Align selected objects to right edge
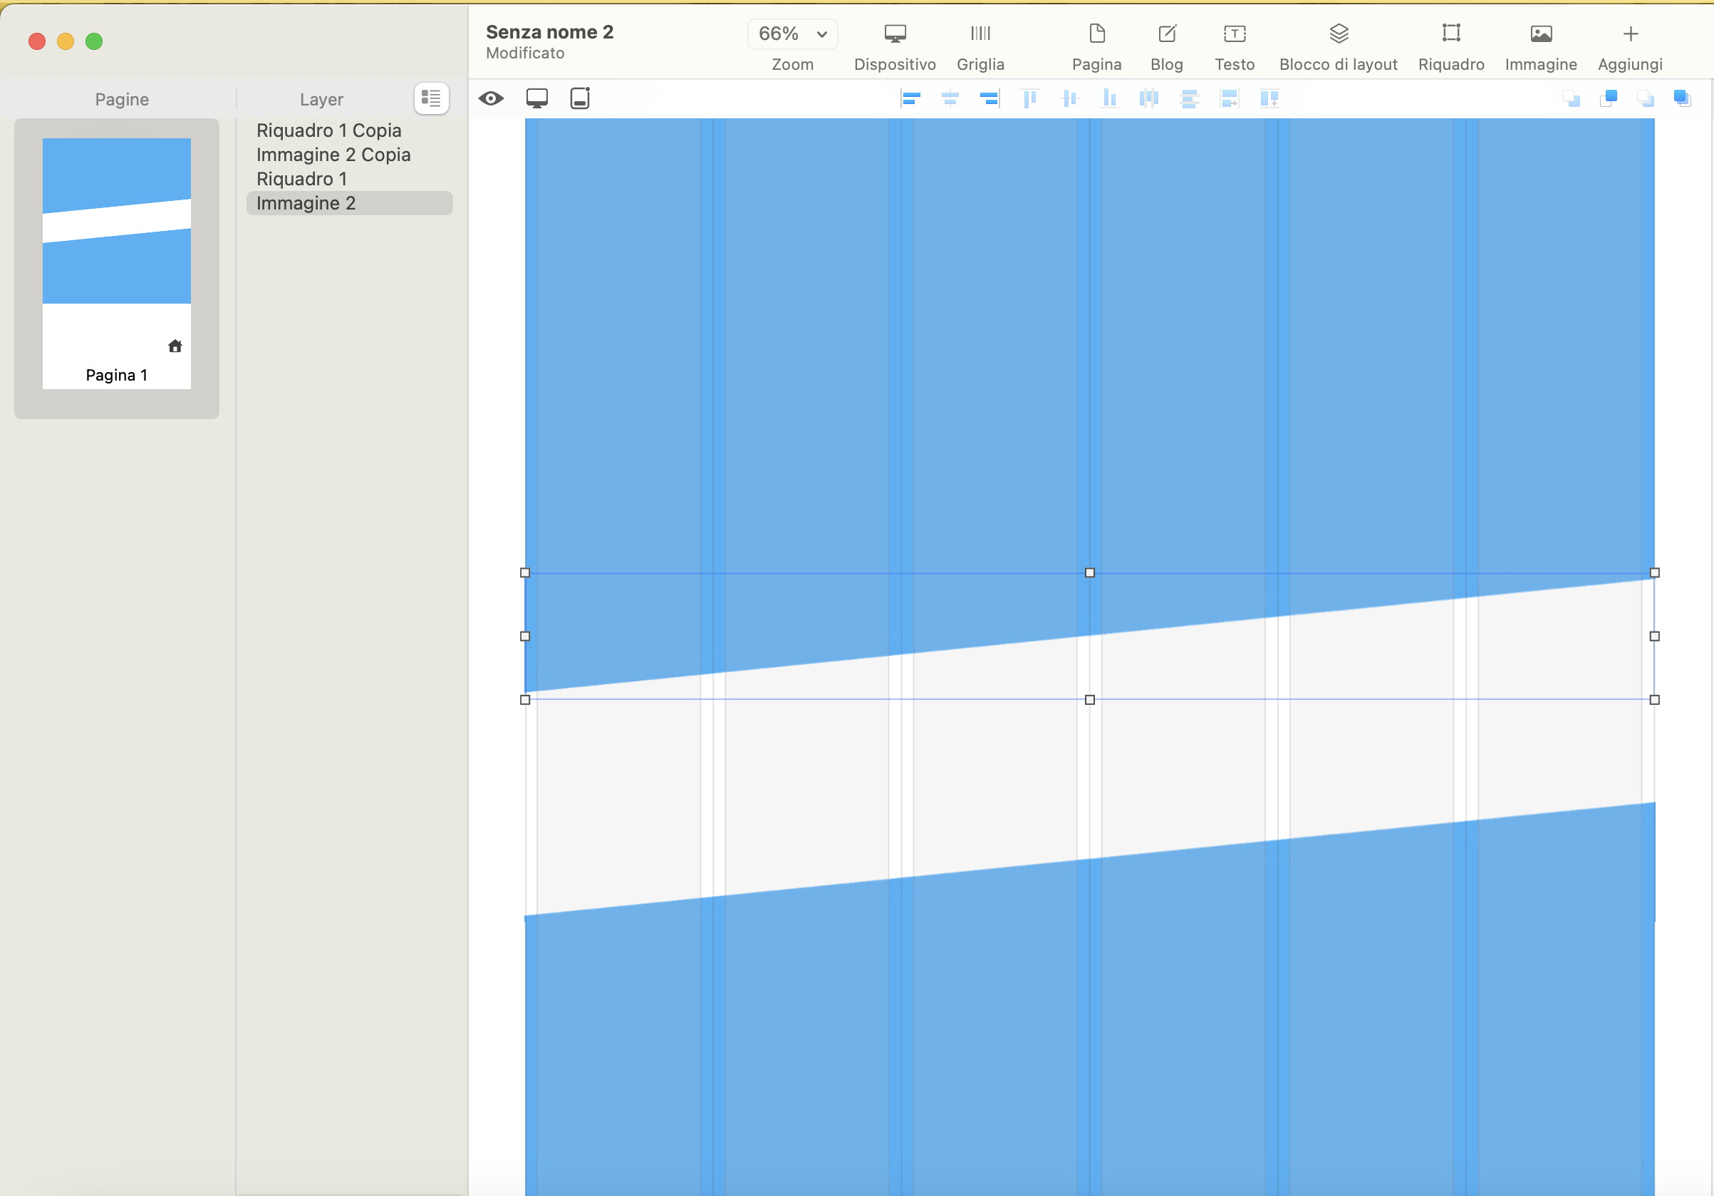The image size is (1714, 1196). pos(990,98)
